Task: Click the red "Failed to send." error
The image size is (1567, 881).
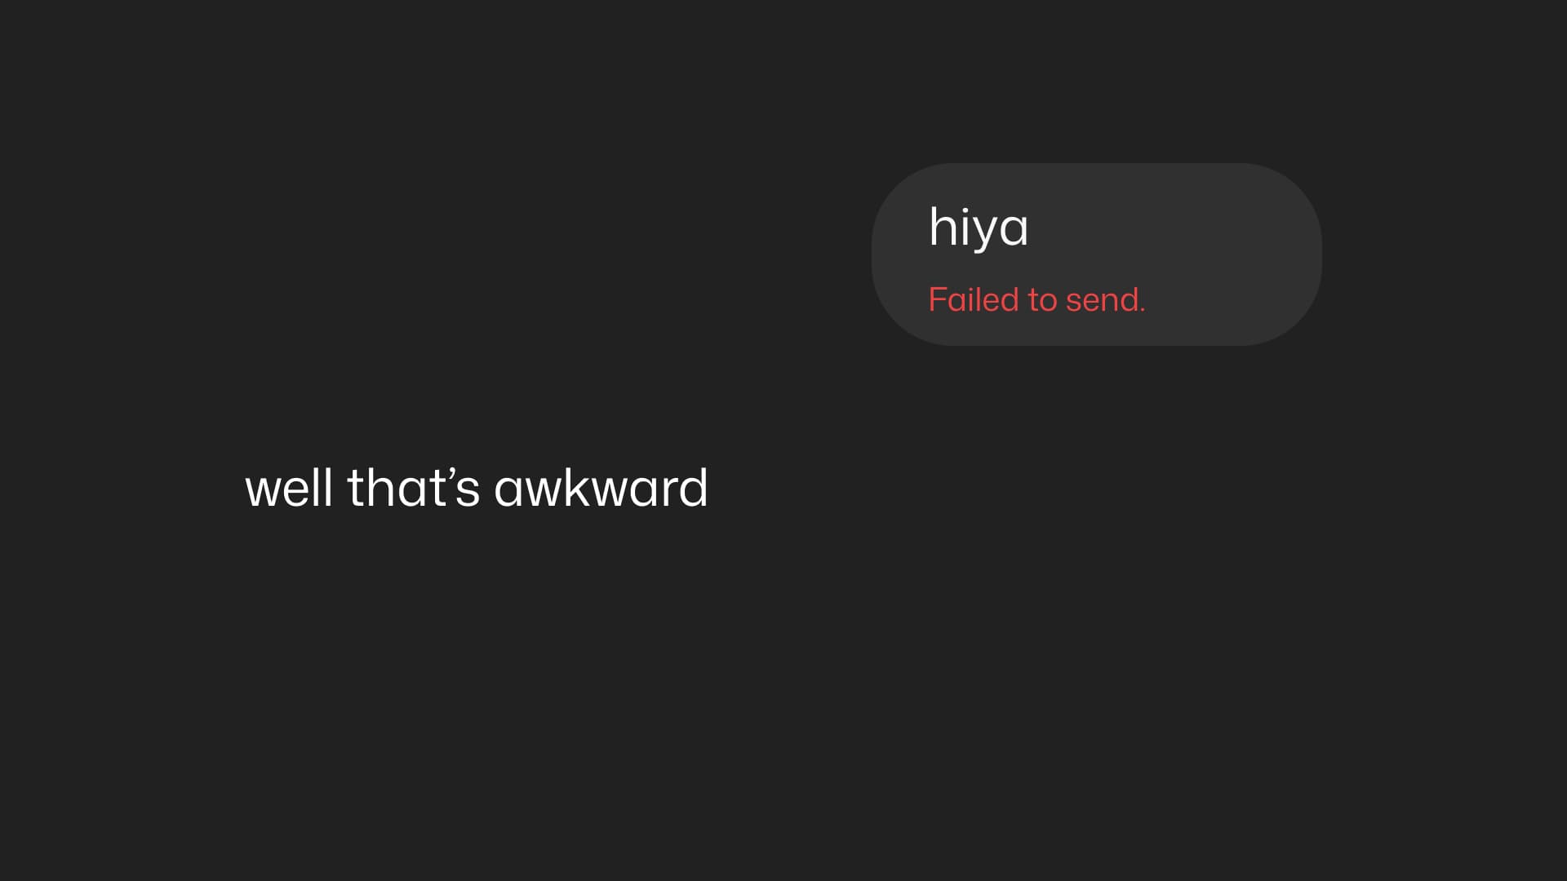Action: (1037, 300)
